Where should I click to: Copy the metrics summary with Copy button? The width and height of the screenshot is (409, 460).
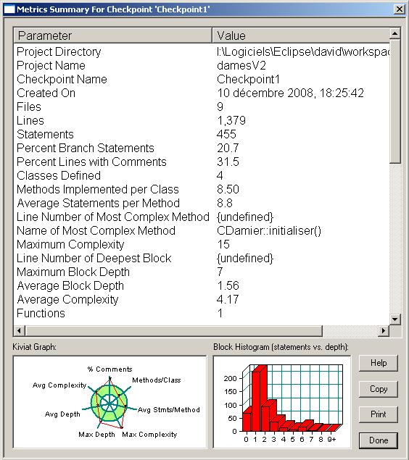pos(378,389)
